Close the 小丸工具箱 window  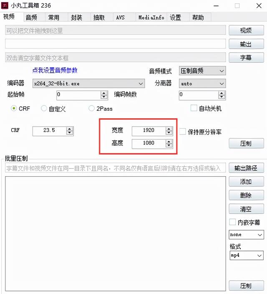(x=259, y=6)
